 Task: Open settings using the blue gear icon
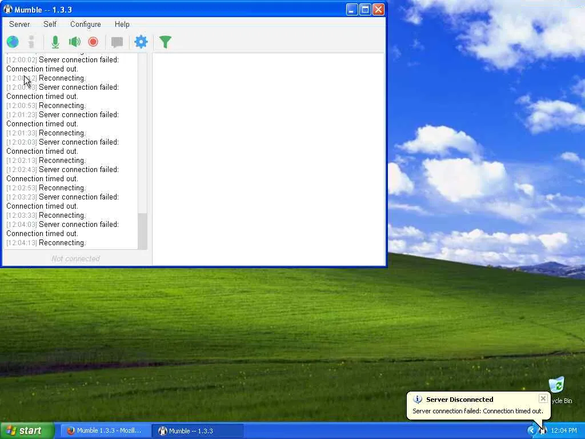coord(141,42)
